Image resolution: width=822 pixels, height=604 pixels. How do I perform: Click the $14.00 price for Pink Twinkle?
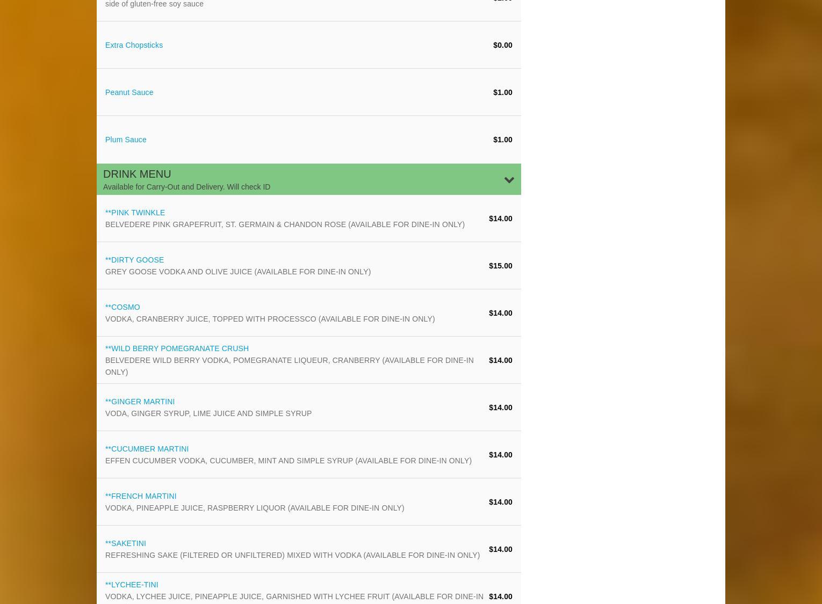pos(500,219)
